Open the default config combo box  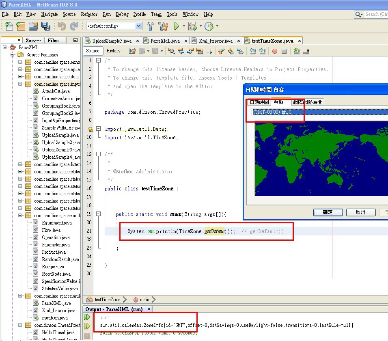[x=114, y=26]
